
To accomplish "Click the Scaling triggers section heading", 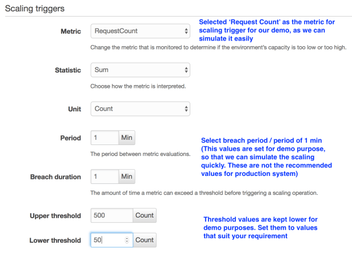I will [34, 9].
